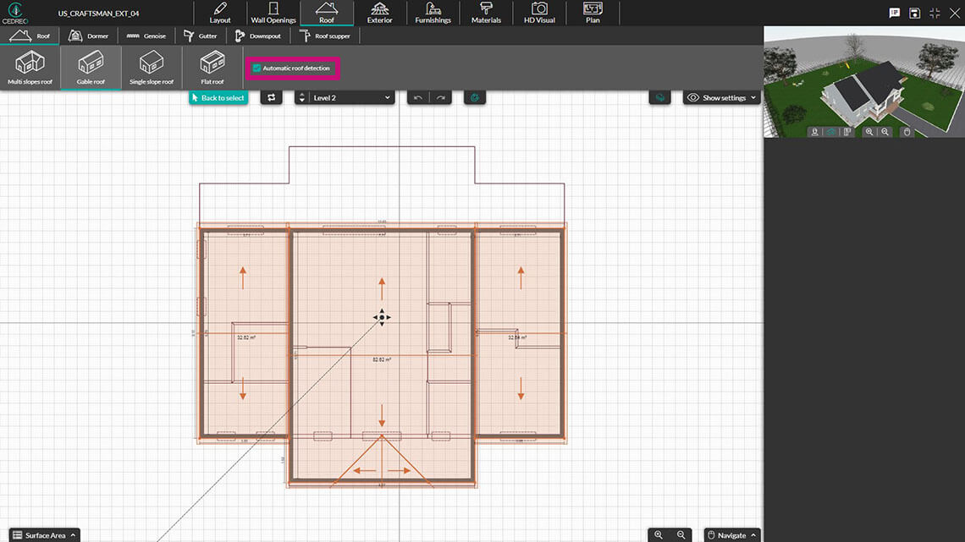965x542 pixels.
Task: Open the HD Visual tab
Action: tap(538, 13)
